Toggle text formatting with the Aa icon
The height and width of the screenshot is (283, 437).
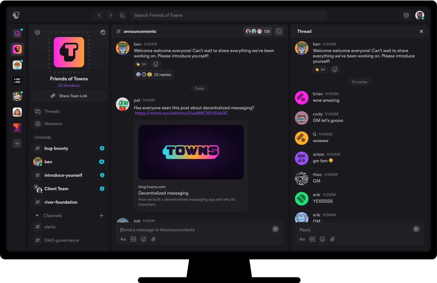coord(123,239)
